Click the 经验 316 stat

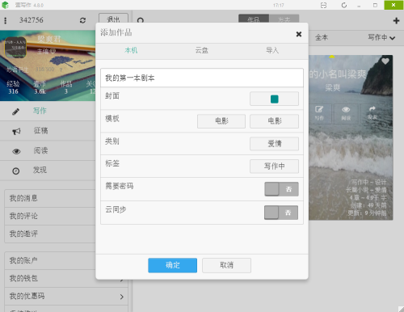click(13, 87)
